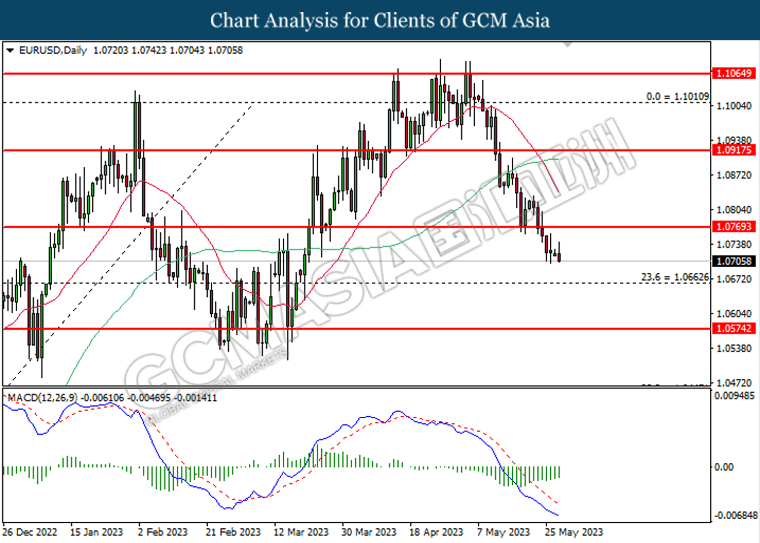Click the OHLC values next to symbol
Image resolution: width=760 pixels, height=543 pixels.
coord(168,51)
